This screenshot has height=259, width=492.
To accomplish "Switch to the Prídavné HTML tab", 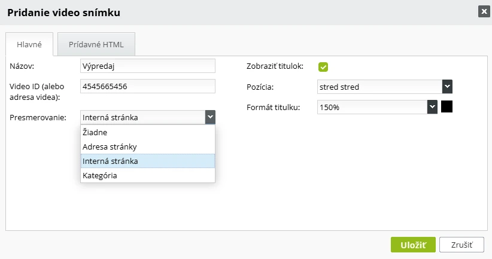I will (x=96, y=44).
